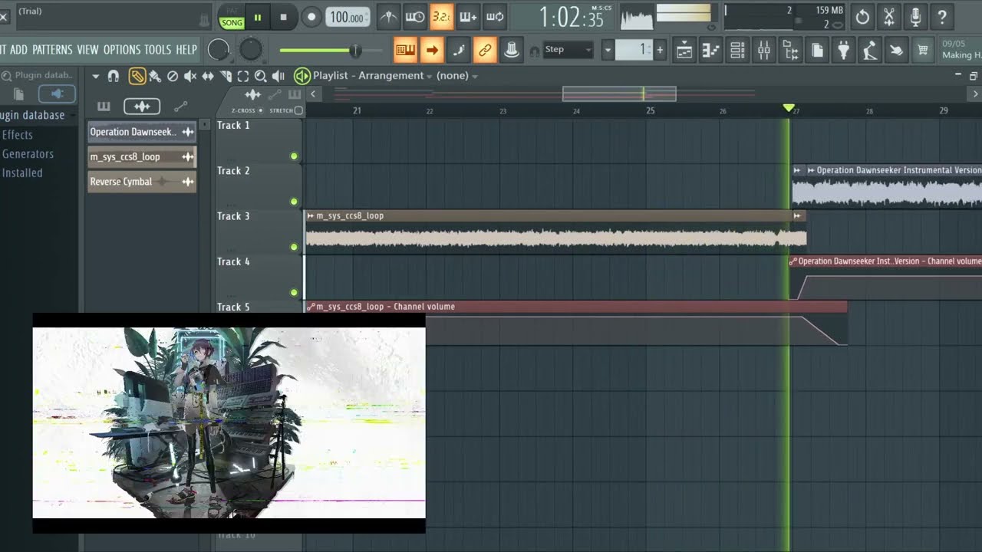Open the Step snap dropdown
This screenshot has height=552, width=982.
[568, 50]
